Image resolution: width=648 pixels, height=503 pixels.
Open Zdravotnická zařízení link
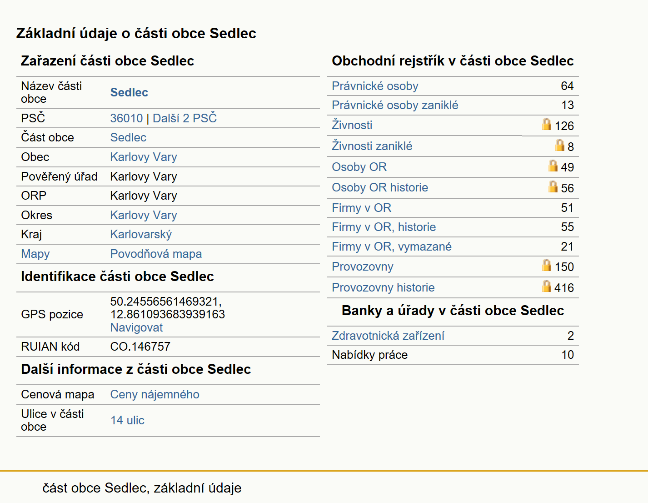pyautogui.click(x=388, y=336)
